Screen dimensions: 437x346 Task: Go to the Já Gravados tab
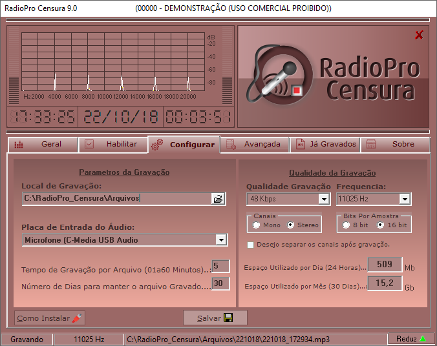(325, 145)
